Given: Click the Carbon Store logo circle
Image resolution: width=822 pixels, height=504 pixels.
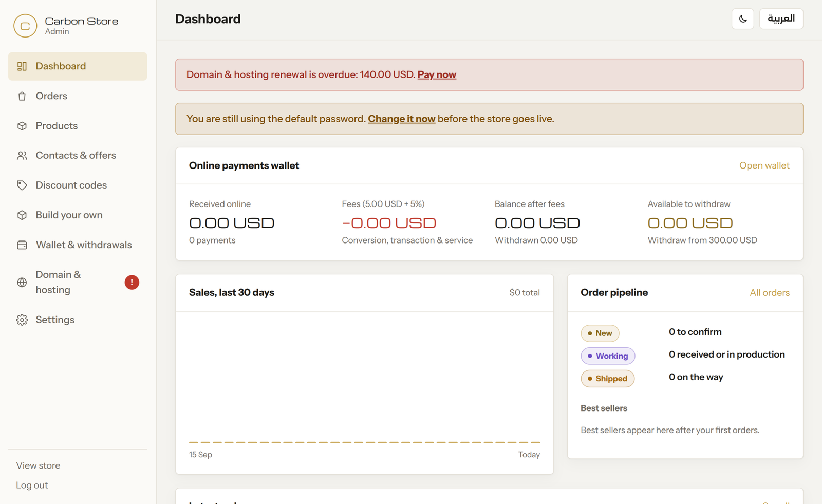Looking at the screenshot, I should (25, 26).
